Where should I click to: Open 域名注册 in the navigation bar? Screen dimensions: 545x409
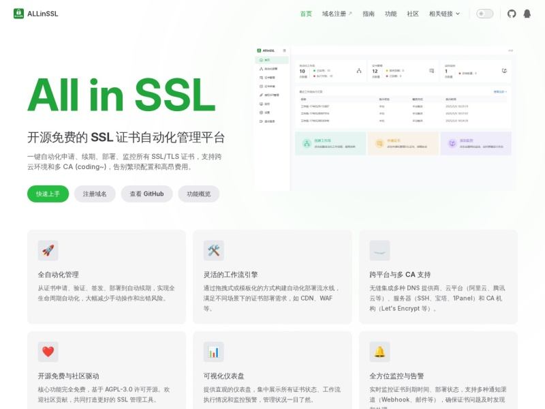337,14
